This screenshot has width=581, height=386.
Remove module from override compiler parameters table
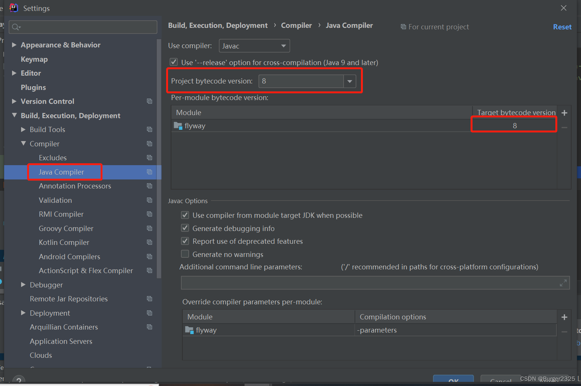point(564,332)
